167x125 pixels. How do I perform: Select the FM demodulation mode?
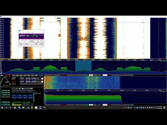[x=21, y=76]
